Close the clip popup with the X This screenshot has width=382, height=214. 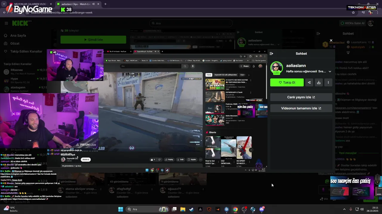click(331, 40)
